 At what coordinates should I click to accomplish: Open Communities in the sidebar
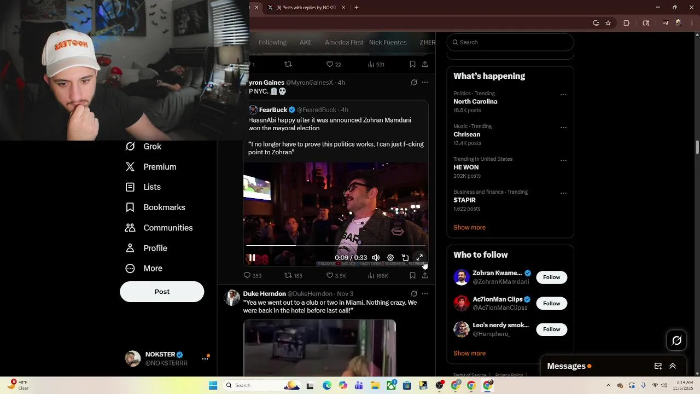[159, 228]
